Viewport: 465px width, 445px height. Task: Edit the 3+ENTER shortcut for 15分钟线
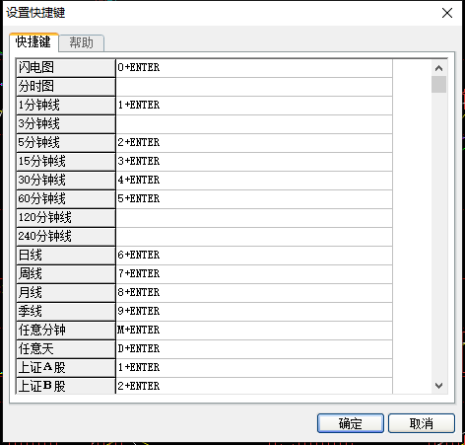tap(254, 162)
